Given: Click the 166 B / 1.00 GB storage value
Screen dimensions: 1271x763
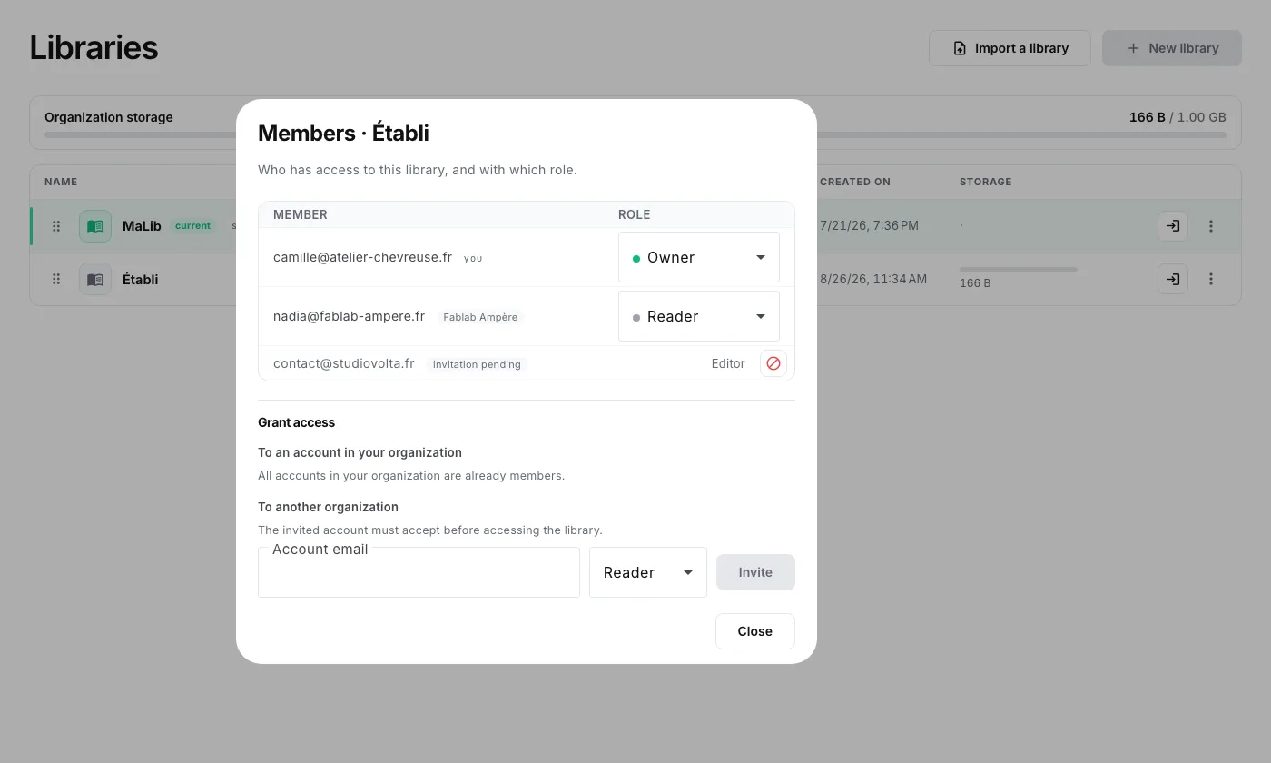Looking at the screenshot, I should [x=1177, y=117].
